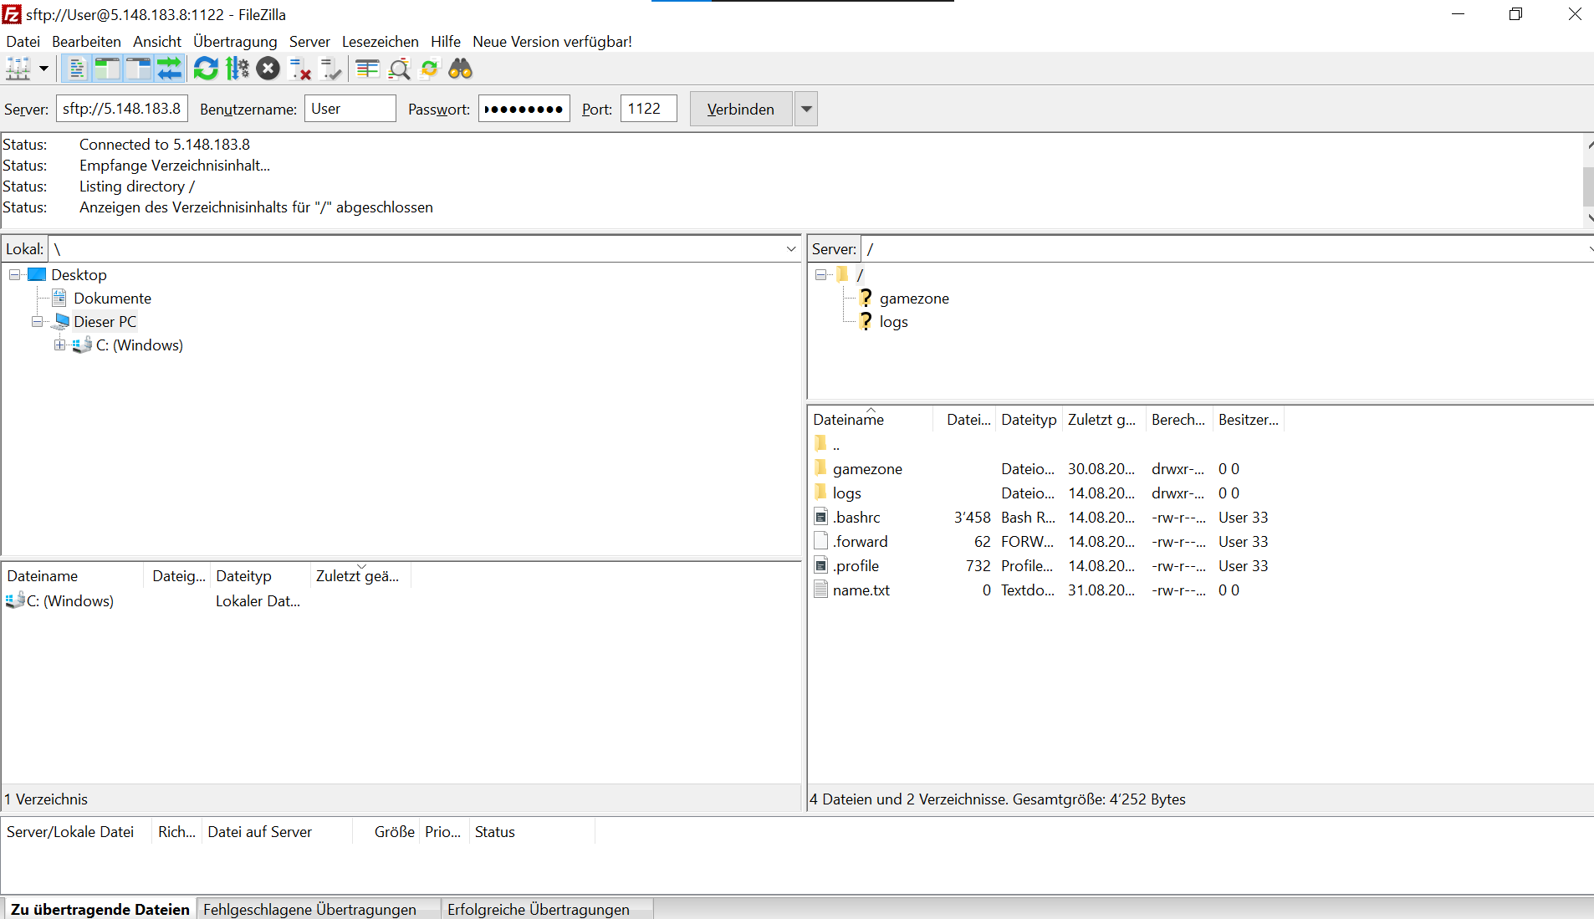Sort local files by Zuletzt geä... column

click(x=360, y=575)
